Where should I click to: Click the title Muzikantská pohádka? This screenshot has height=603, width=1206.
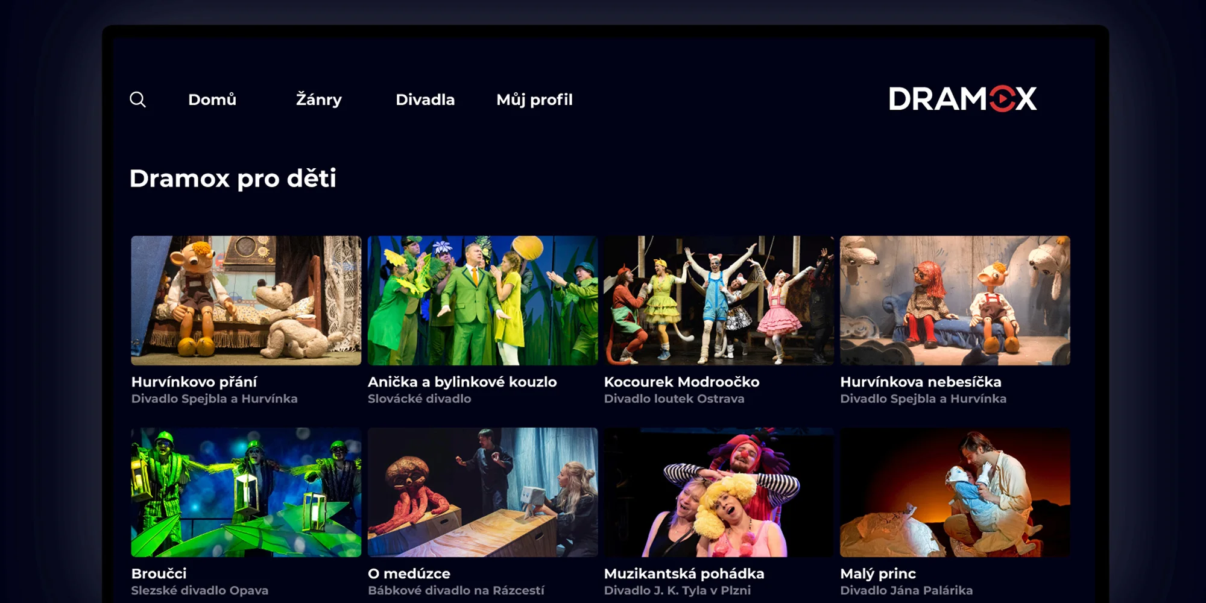(x=684, y=573)
